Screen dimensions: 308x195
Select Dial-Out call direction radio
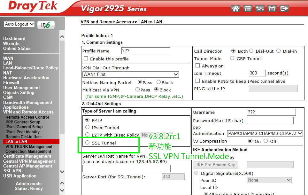(251, 51)
